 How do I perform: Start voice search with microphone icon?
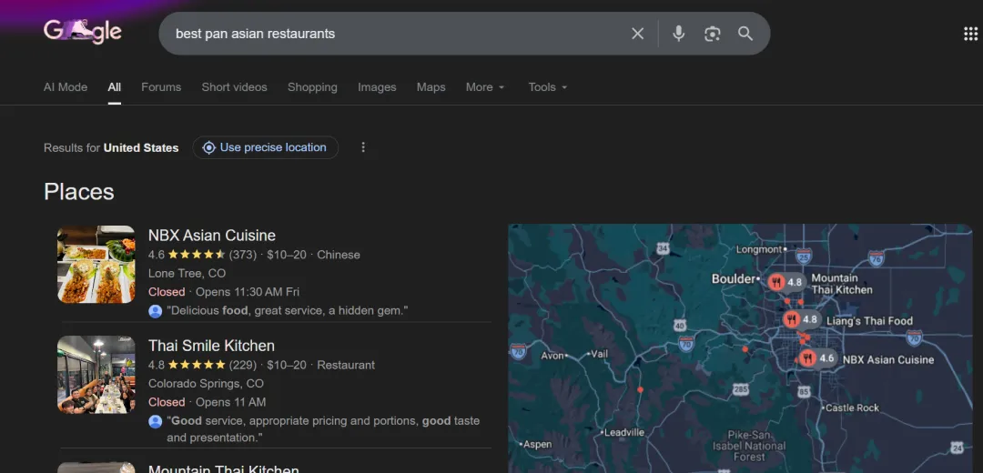click(678, 34)
